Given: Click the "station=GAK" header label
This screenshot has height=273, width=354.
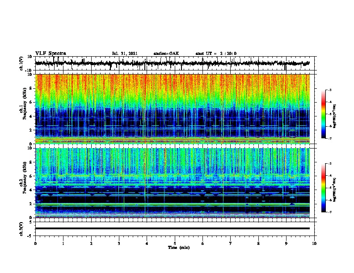Looking at the screenshot, I should pyautogui.click(x=166, y=54).
